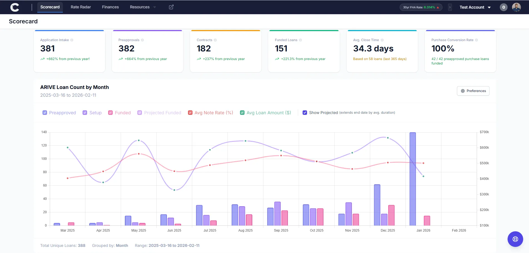Click the Nov 2025 note rate data point
The width and height of the screenshot is (529, 253).
point(352,169)
